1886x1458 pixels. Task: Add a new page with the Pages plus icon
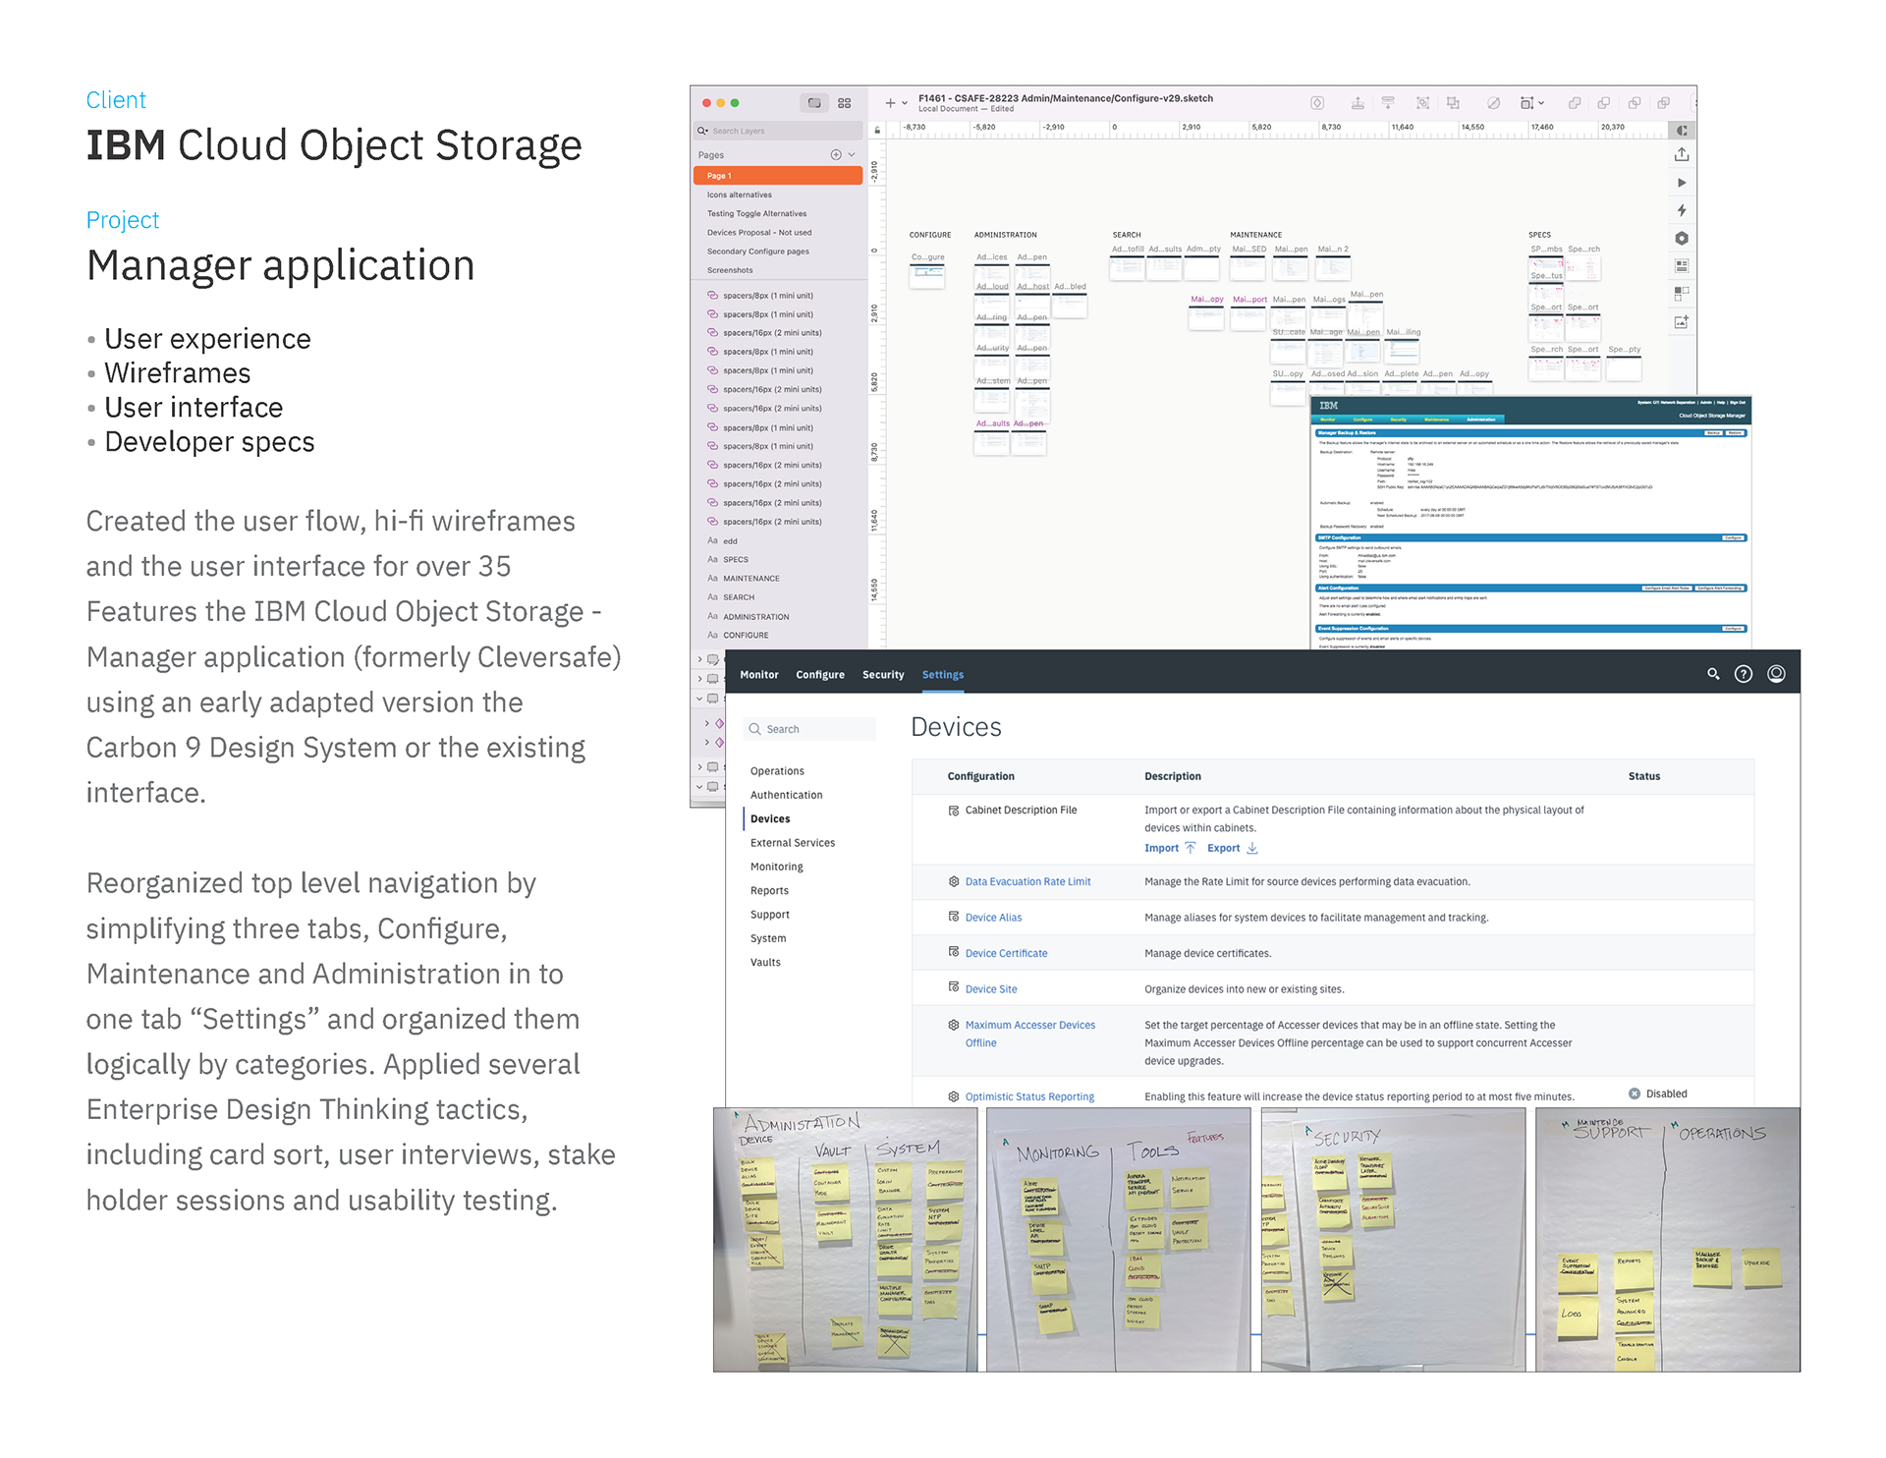point(836,154)
